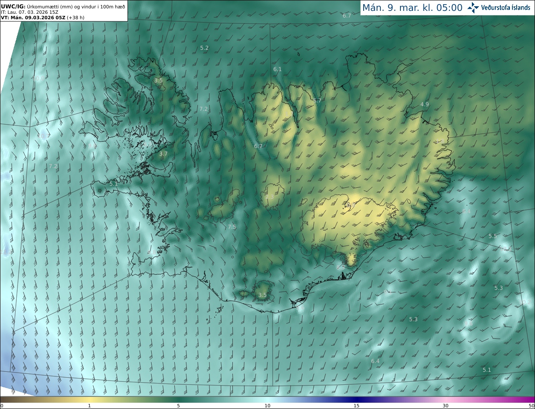The width and height of the screenshot is (535, 409).
Task: Click the 3.7 value on the map
Action: [x=163, y=154]
